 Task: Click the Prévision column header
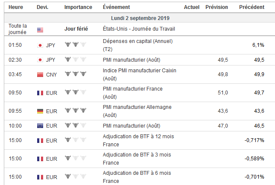(216, 7)
